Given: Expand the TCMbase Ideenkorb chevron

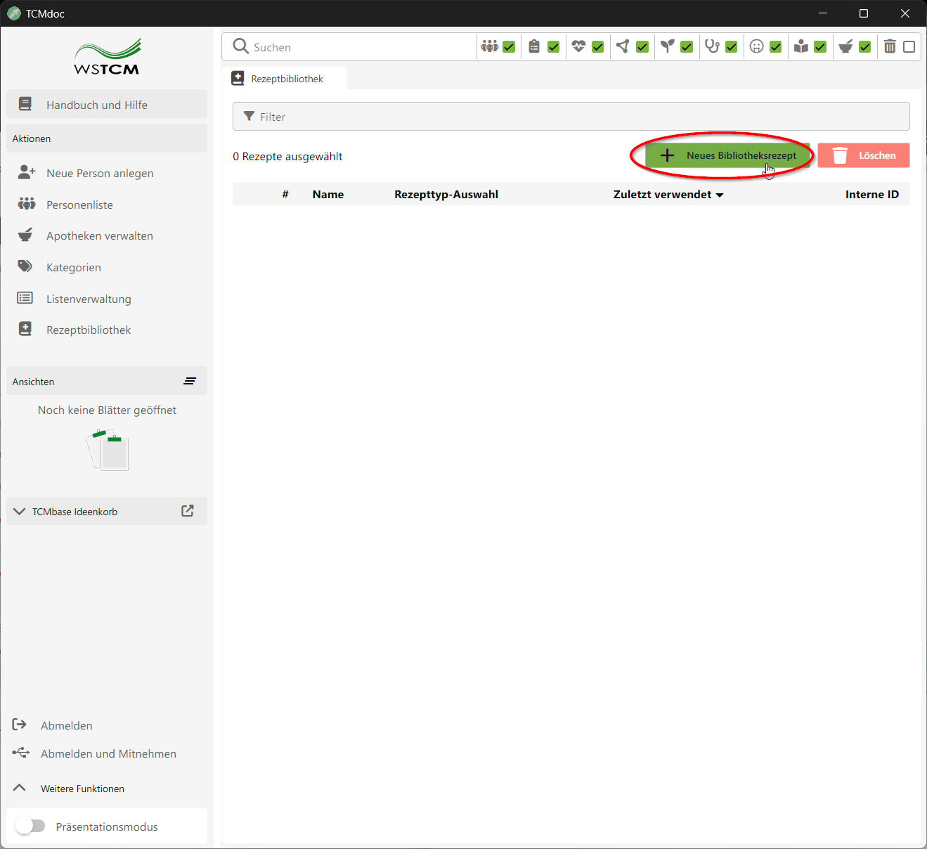Looking at the screenshot, I should pyautogui.click(x=20, y=511).
